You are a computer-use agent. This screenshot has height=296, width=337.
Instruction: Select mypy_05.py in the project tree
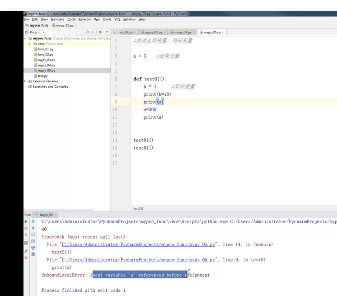pos(44,70)
